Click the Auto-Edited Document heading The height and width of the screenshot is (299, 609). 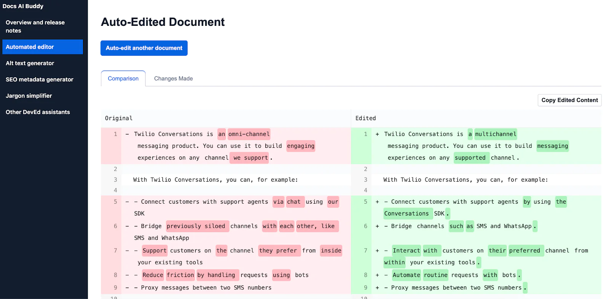[163, 22]
